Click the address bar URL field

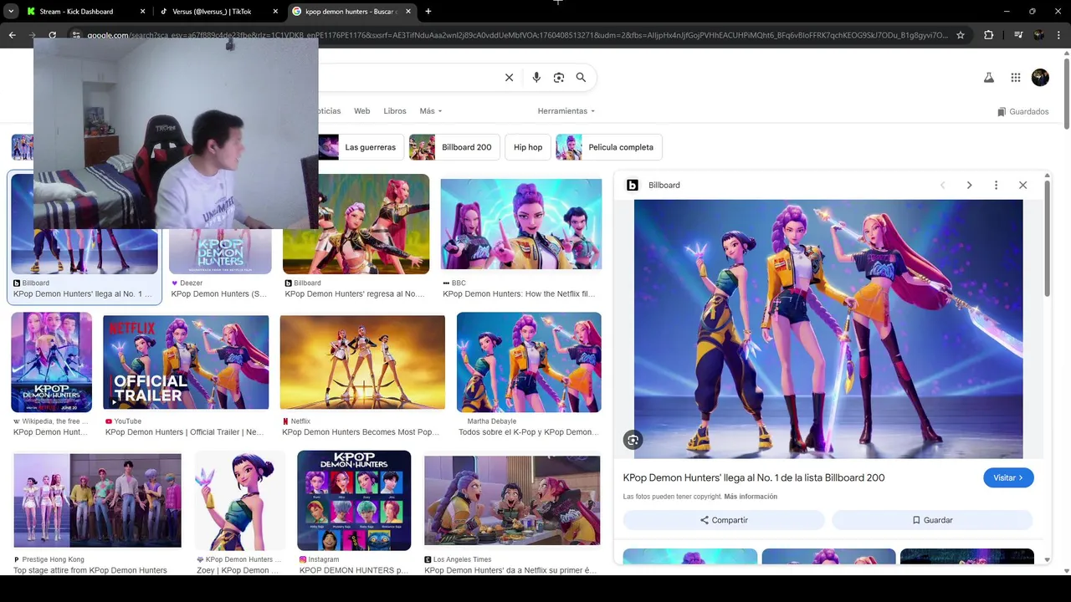(517, 35)
